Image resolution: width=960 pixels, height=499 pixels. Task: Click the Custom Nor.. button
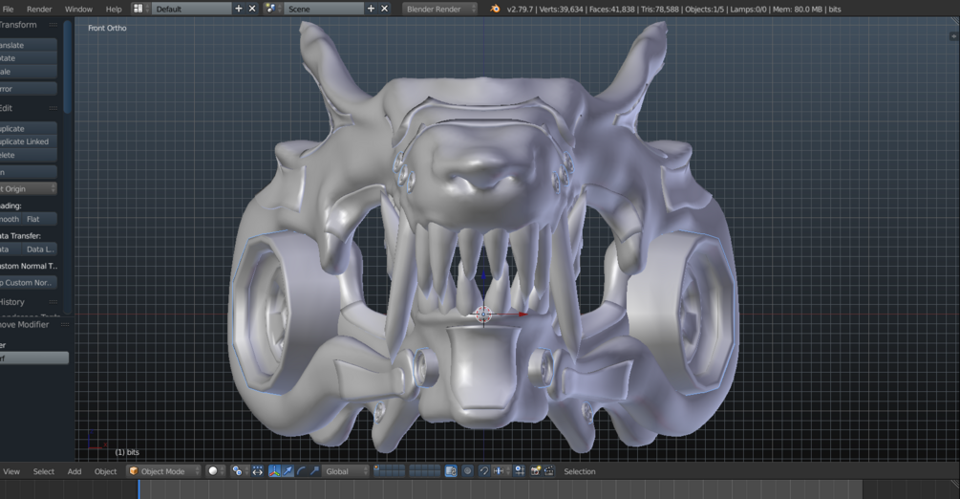pyautogui.click(x=28, y=283)
